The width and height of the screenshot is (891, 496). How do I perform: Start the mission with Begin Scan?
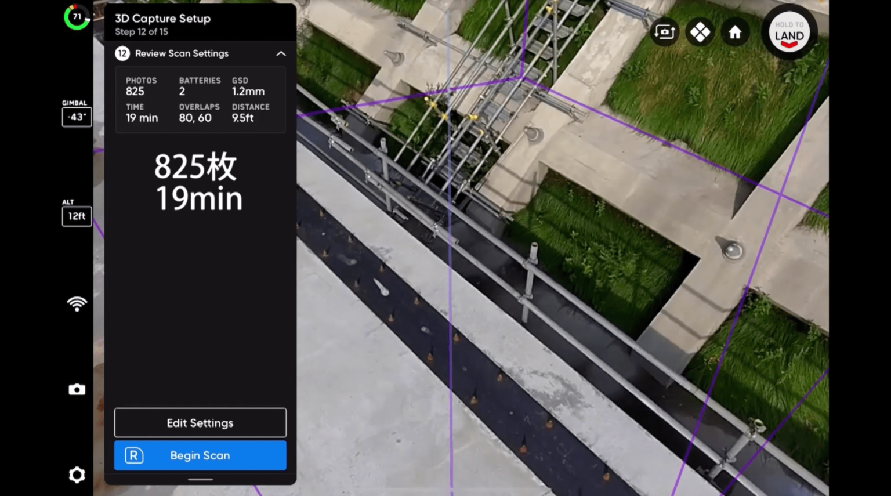point(200,455)
